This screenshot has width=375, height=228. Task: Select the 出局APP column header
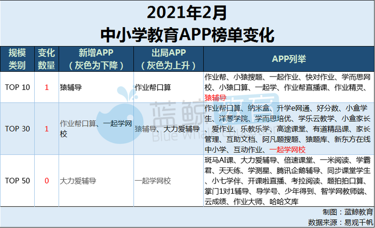pyautogui.click(x=169, y=59)
